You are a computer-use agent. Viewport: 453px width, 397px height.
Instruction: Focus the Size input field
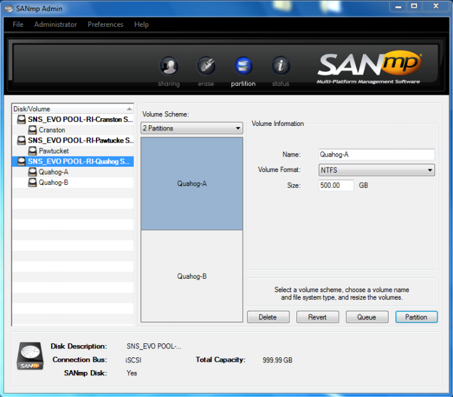(336, 185)
